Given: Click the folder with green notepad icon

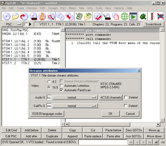Looking at the screenshot, I should tap(88, 16).
